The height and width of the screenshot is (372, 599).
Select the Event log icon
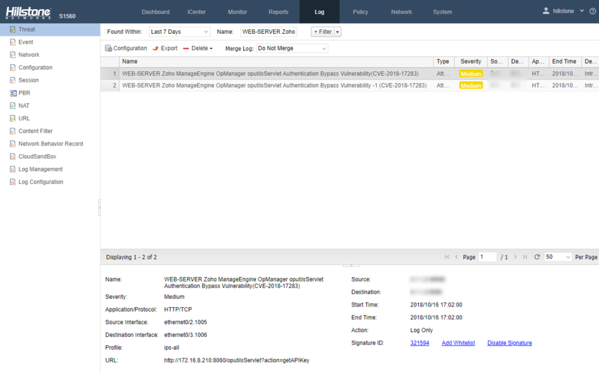[x=13, y=42]
